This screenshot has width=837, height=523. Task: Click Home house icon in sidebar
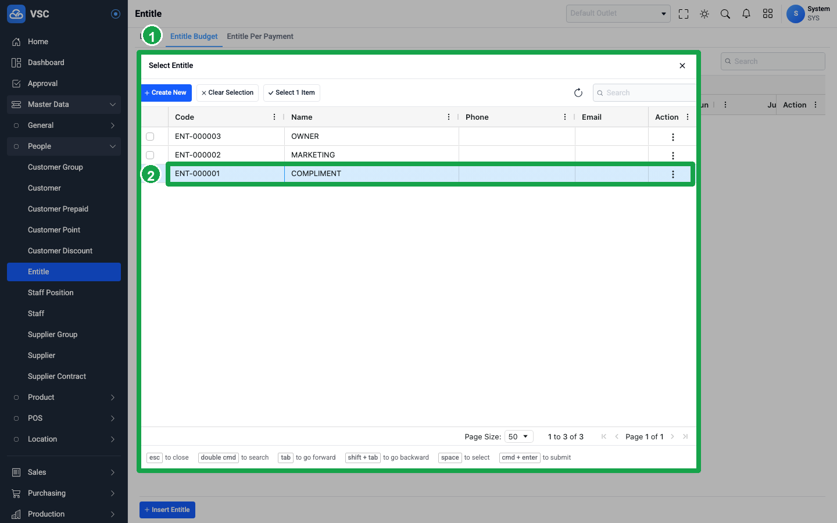click(x=16, y=42)
